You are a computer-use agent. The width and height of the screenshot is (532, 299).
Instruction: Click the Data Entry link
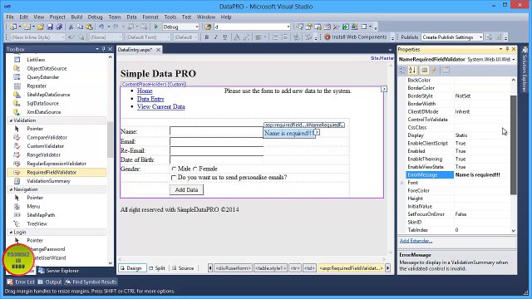tap(150, 99)
